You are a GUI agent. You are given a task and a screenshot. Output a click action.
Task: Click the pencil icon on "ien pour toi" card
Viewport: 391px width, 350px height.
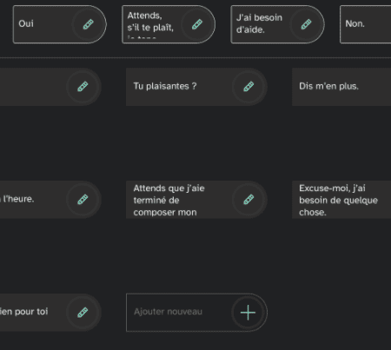83,313
